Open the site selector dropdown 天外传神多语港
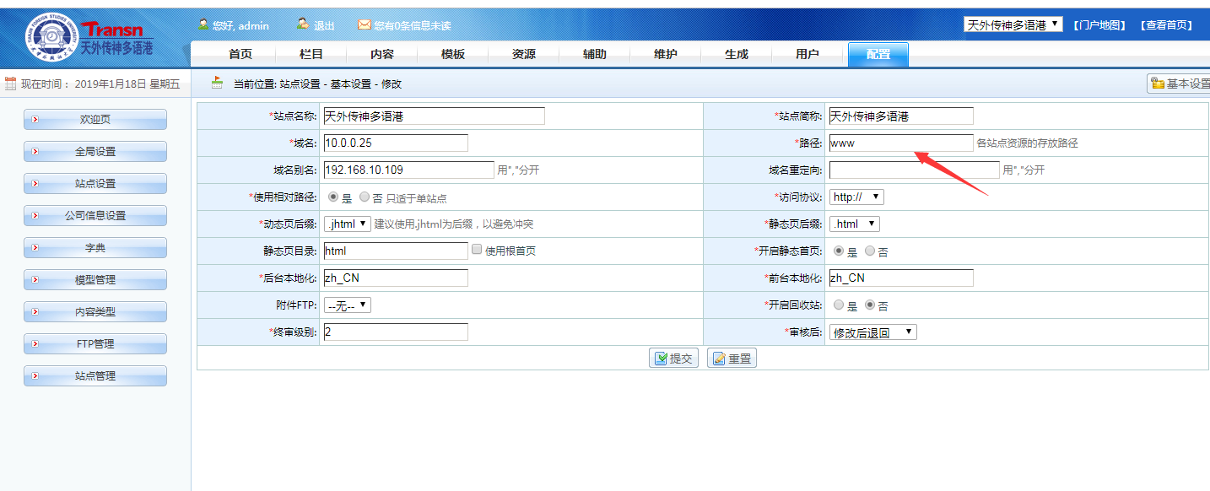1210x491 pixels. click(x=1013, y=24)
